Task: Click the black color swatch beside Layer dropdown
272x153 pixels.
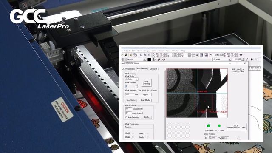Action: tap(149, 59)
